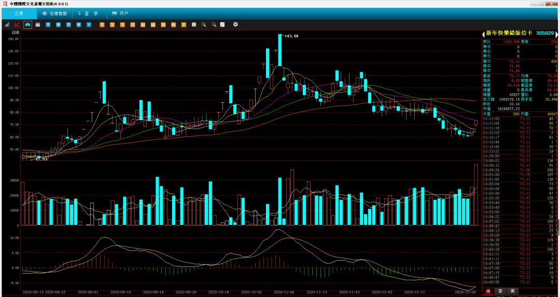The image size is (560, 297).
Task: Open the 交易 trading tab
Action: [19, 13]
